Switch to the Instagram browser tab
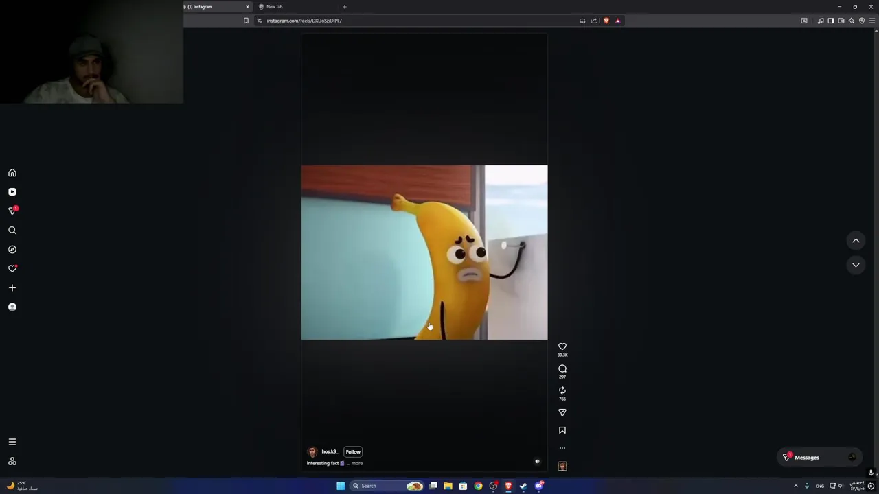 pyautogui.click(x=215, y=7)
